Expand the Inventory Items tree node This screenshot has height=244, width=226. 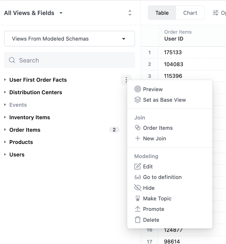click(x=5, y=117)
